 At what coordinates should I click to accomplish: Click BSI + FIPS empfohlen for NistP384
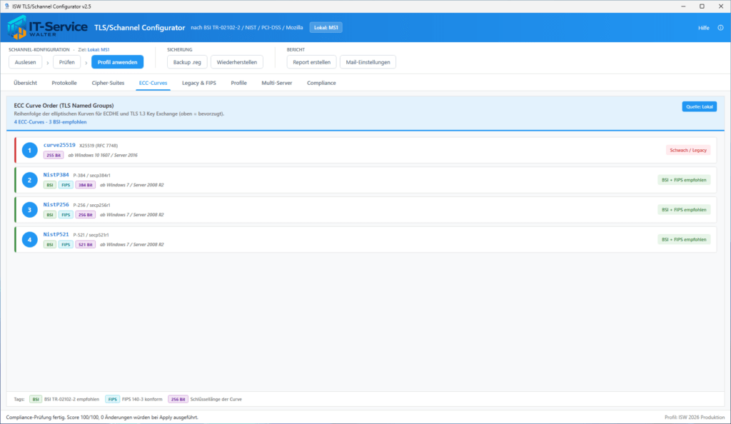[x=684, y=180]
